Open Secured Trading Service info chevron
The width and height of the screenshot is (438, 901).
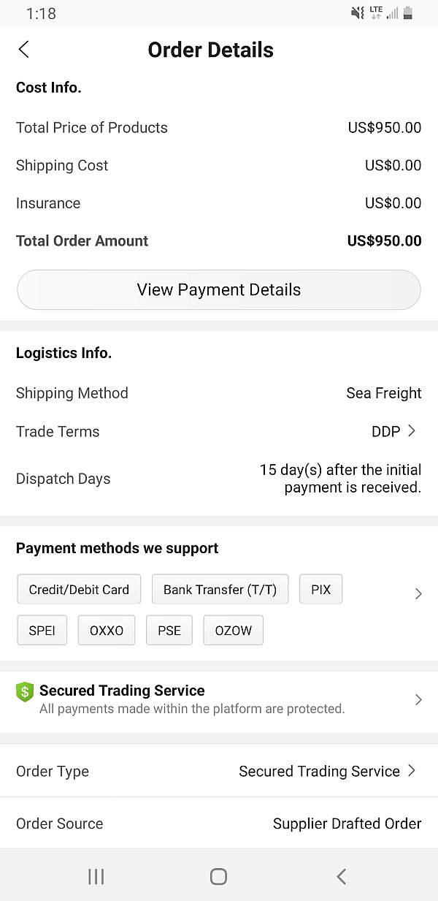coord(418,700)
